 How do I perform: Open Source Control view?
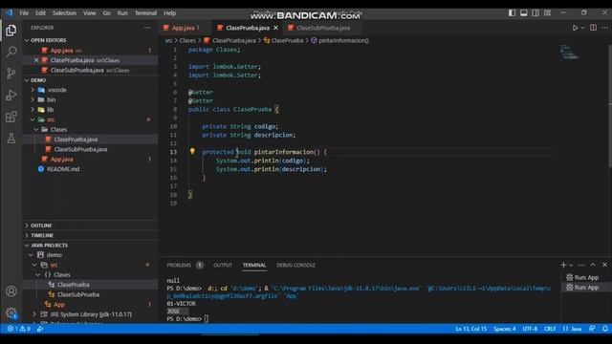[11, 74]
